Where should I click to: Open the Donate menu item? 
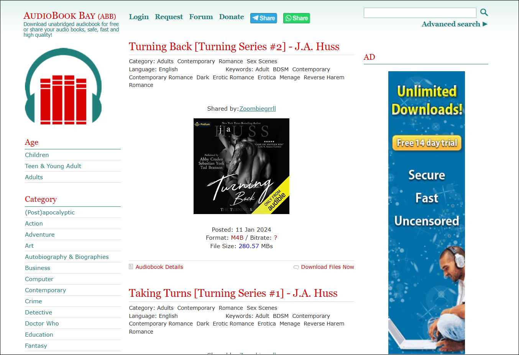[x=232, y=17]
